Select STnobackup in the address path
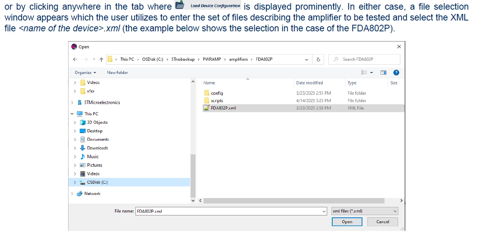 coord(184,59)
